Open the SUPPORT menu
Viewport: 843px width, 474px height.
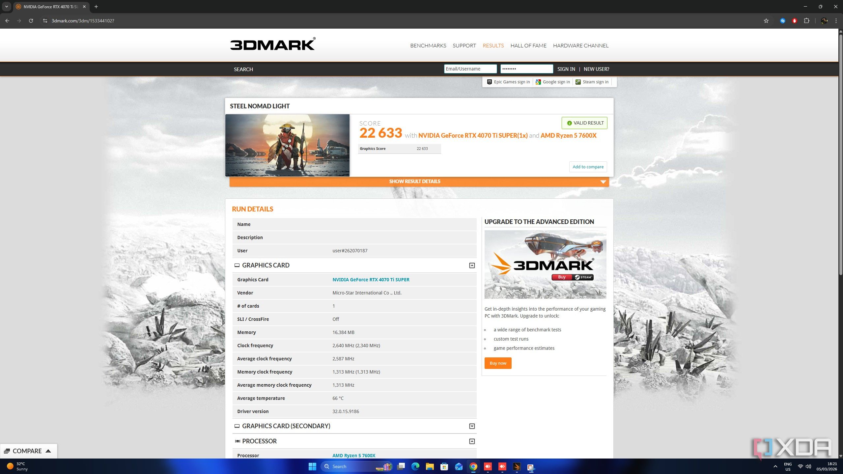[464, 45]
